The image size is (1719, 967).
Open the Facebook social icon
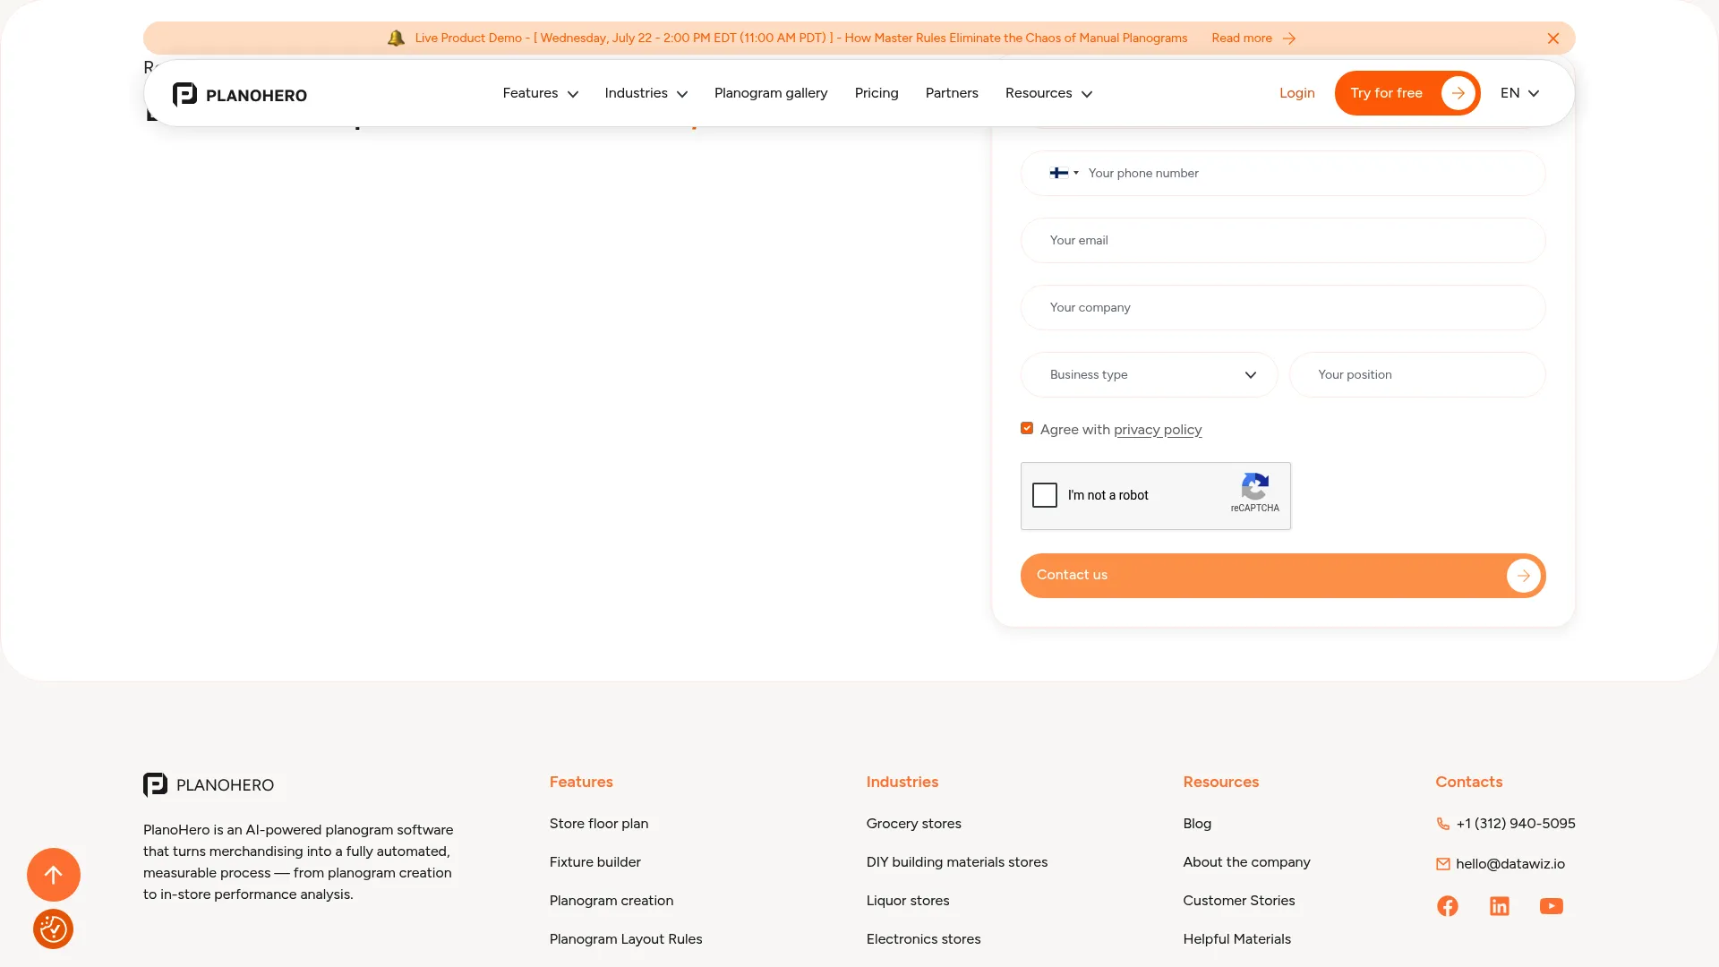tap(1448, 906)
